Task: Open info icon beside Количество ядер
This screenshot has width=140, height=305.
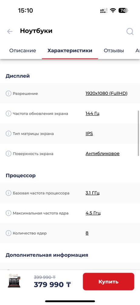Action: click(8, 233)
